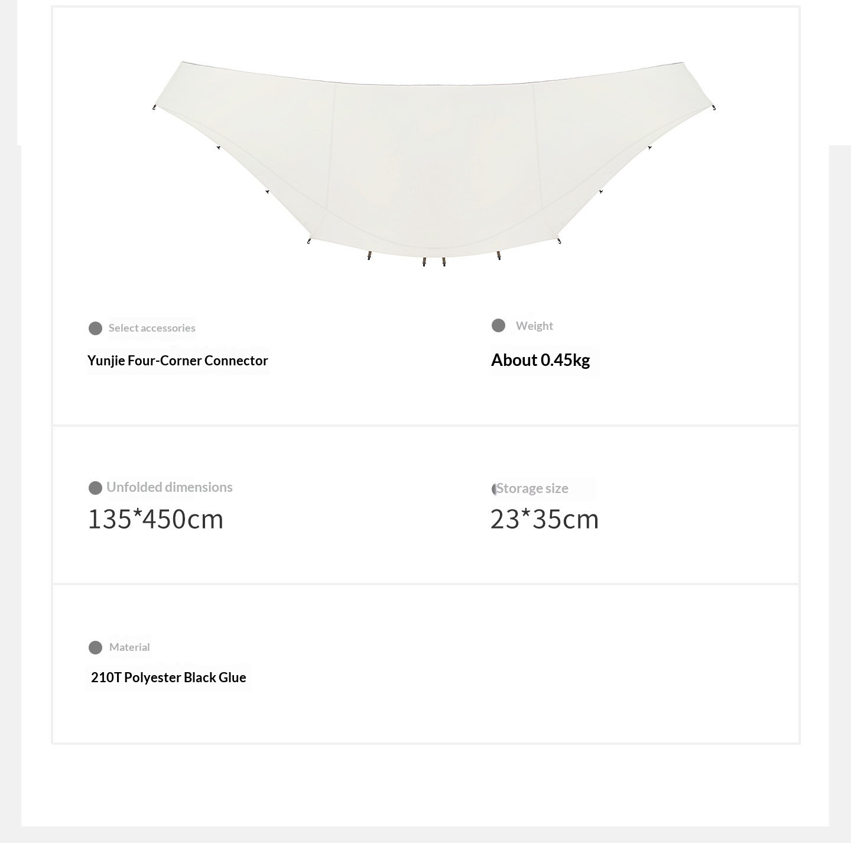Click the tarp's lower-right corner ring
Viewport: 851px width, 843px height.
pos(559,241)
